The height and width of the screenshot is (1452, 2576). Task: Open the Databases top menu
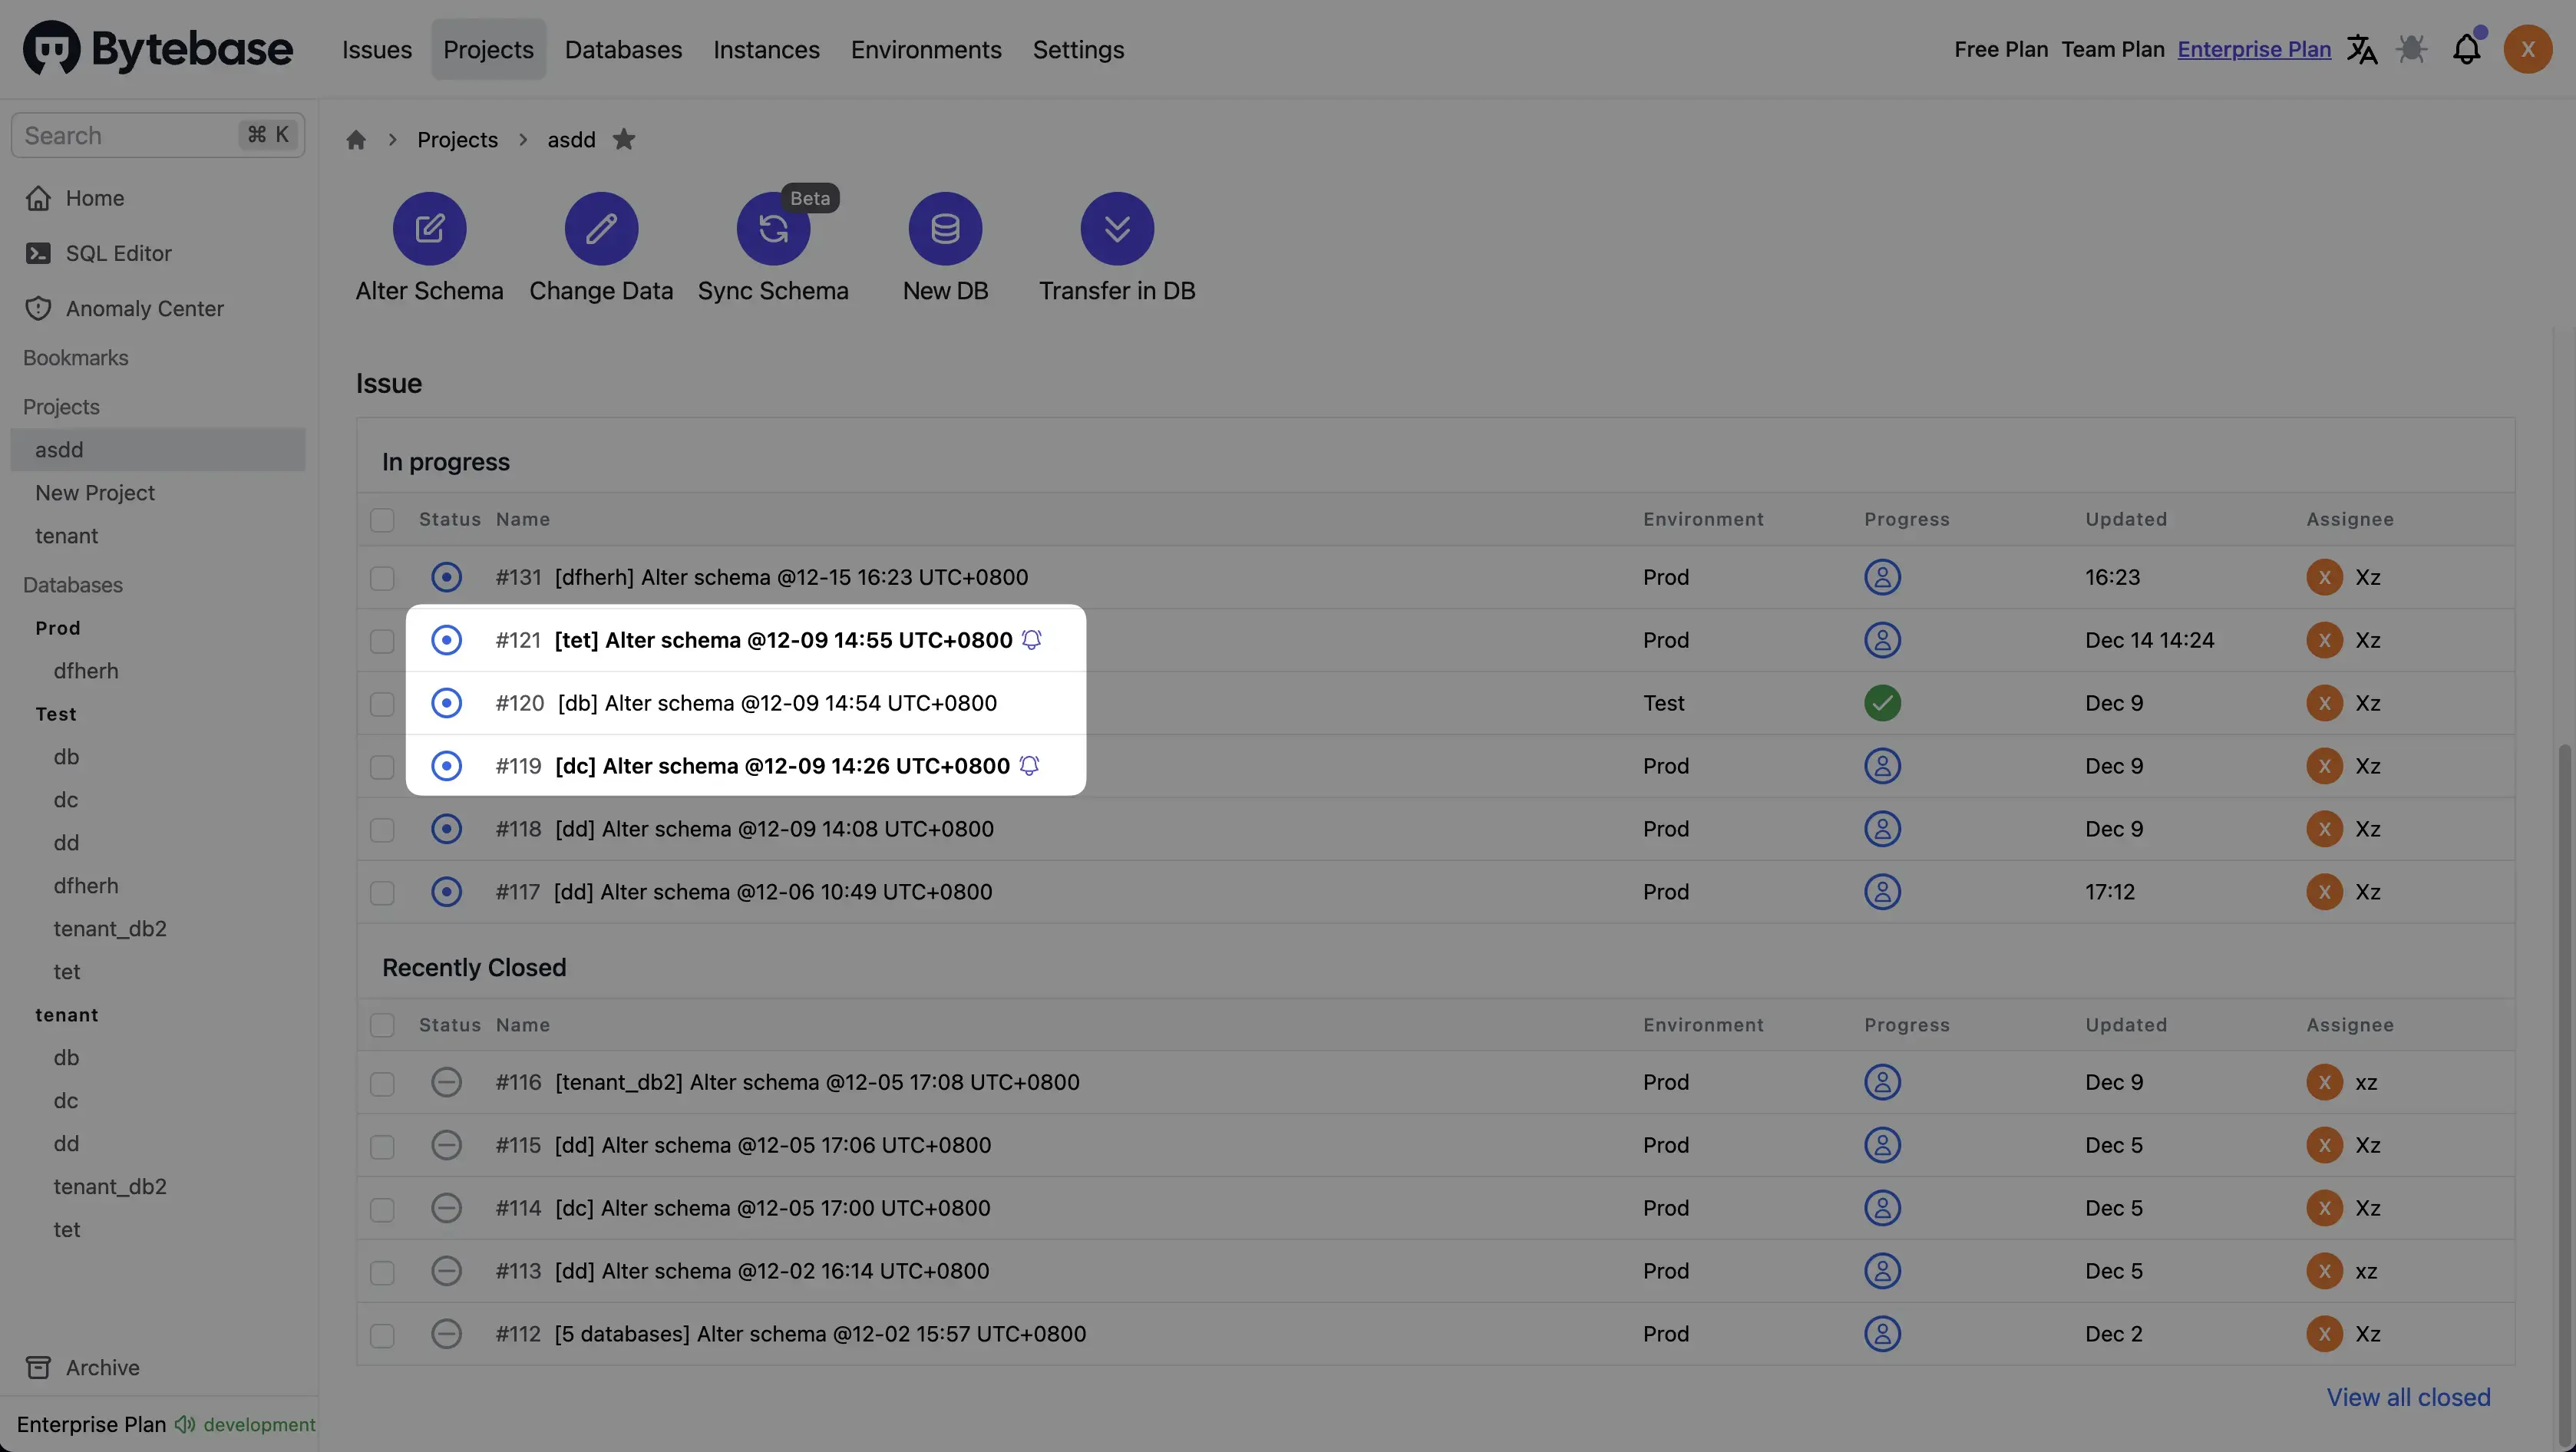coord(623,49)
